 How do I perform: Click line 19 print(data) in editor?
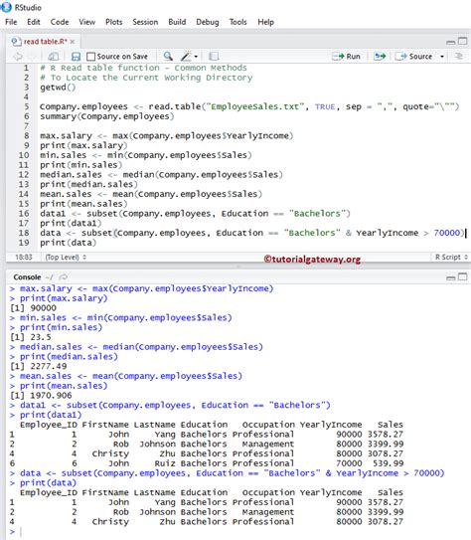coord(69,243)
